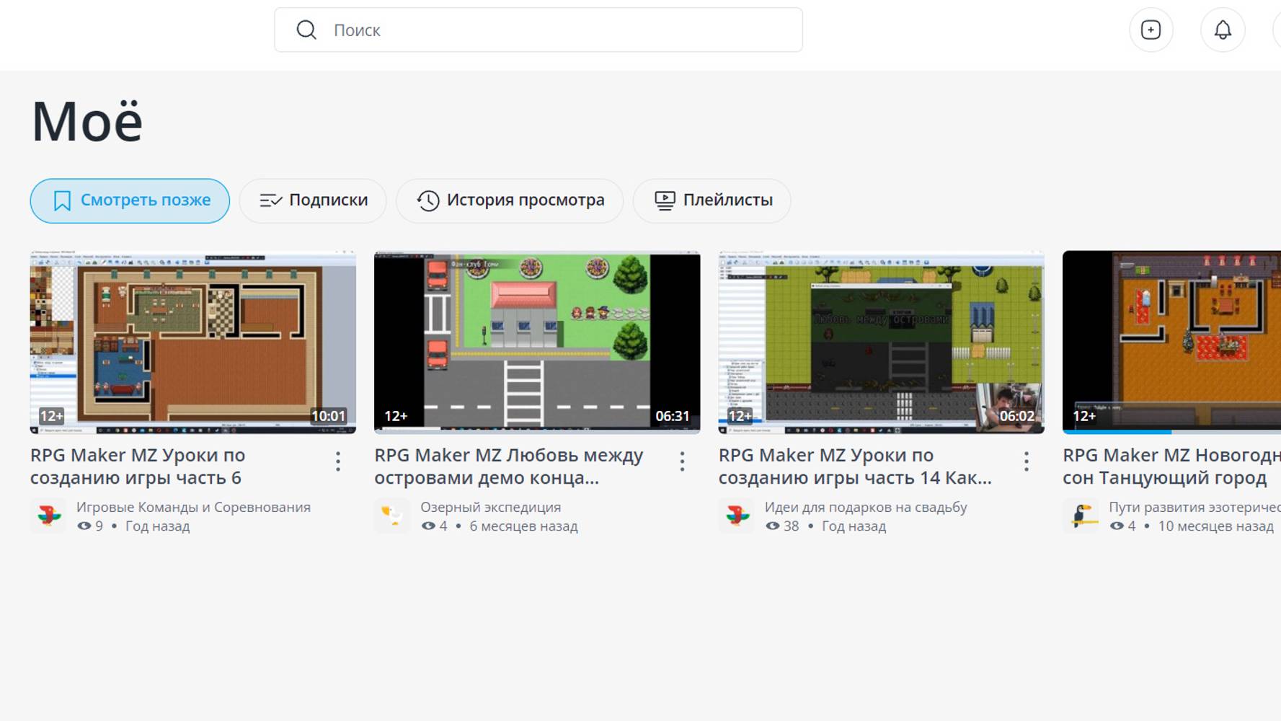Open title Новогодний сон Танцующий город

coord(1172,466)
